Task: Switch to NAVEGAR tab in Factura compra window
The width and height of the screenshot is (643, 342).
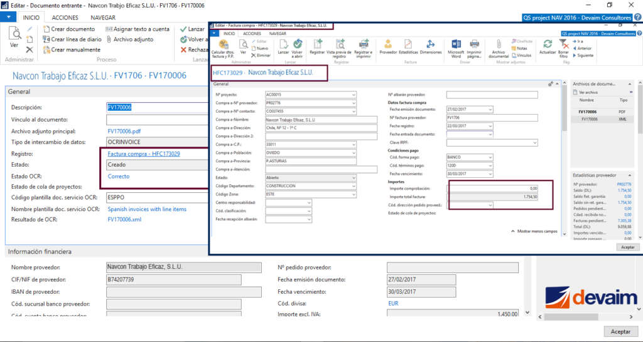Action: pyautogui.click(x=278, y=34)
